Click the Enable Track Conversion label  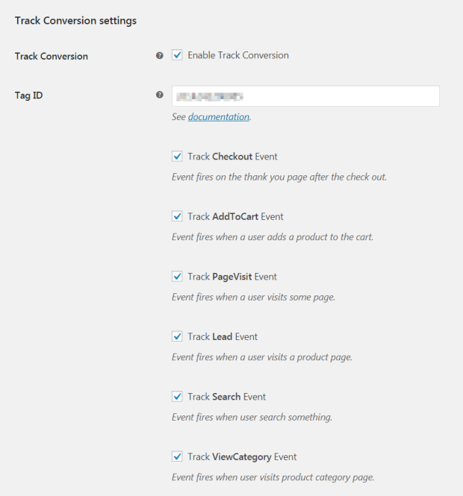tap(238, 55)
